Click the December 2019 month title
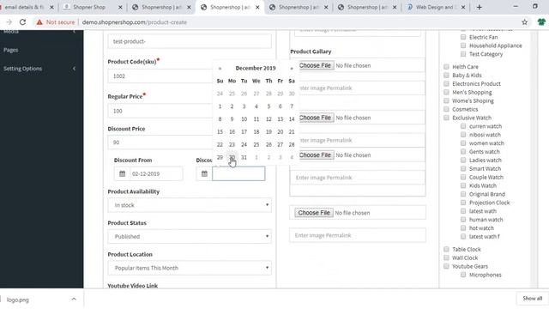The image size is (549, 309). click(256, 68)
